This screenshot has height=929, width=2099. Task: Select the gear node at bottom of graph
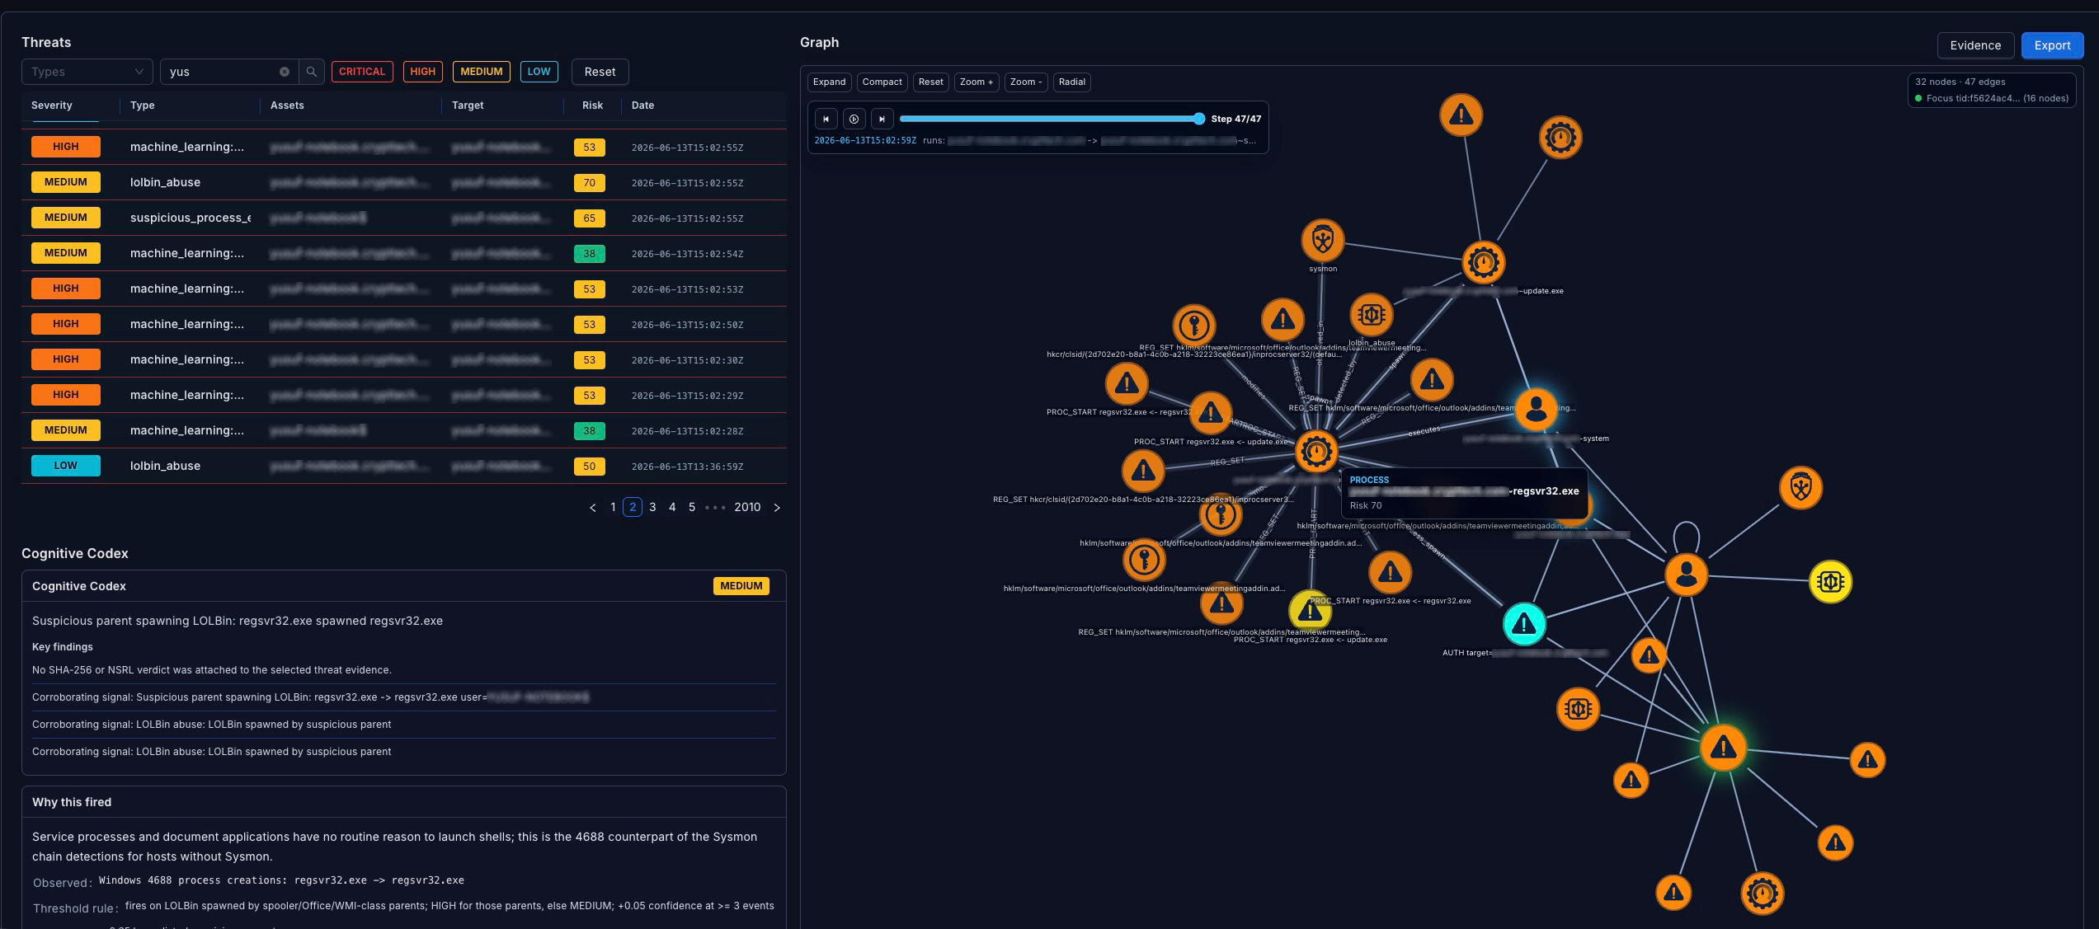1763,893
